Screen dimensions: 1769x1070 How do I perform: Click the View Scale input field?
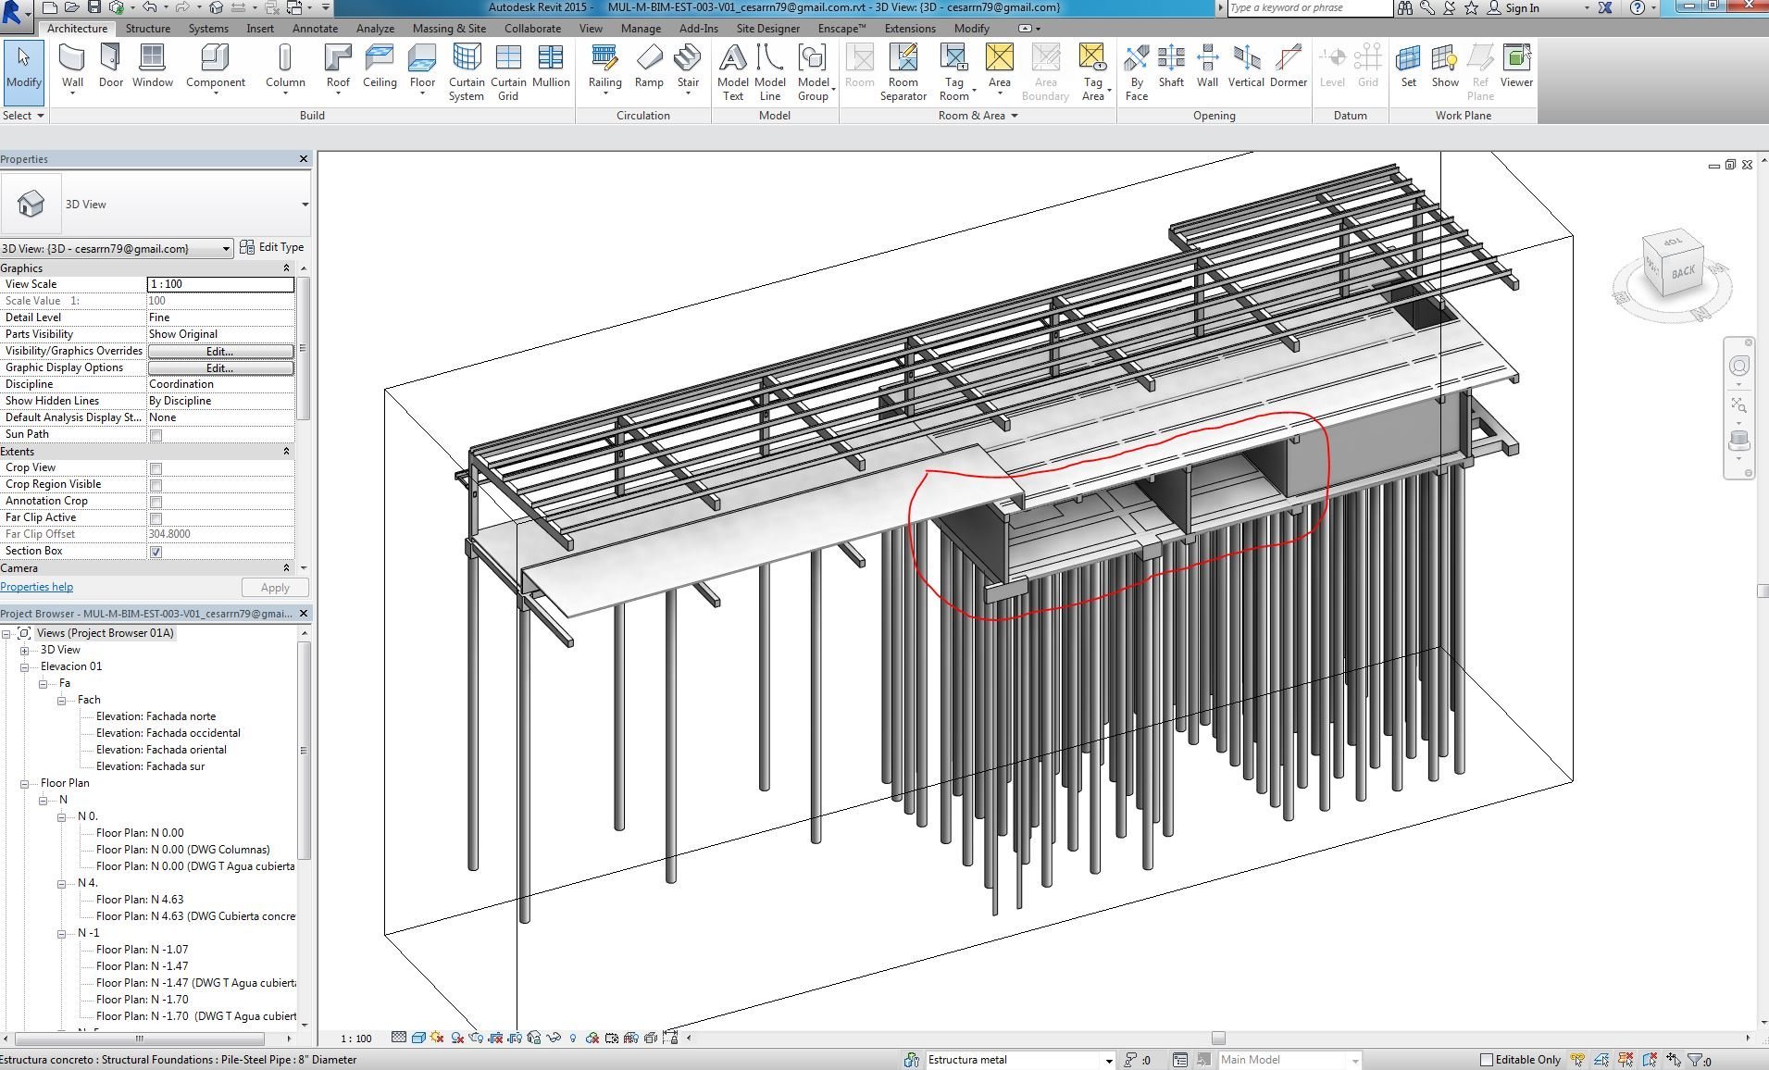220,285
